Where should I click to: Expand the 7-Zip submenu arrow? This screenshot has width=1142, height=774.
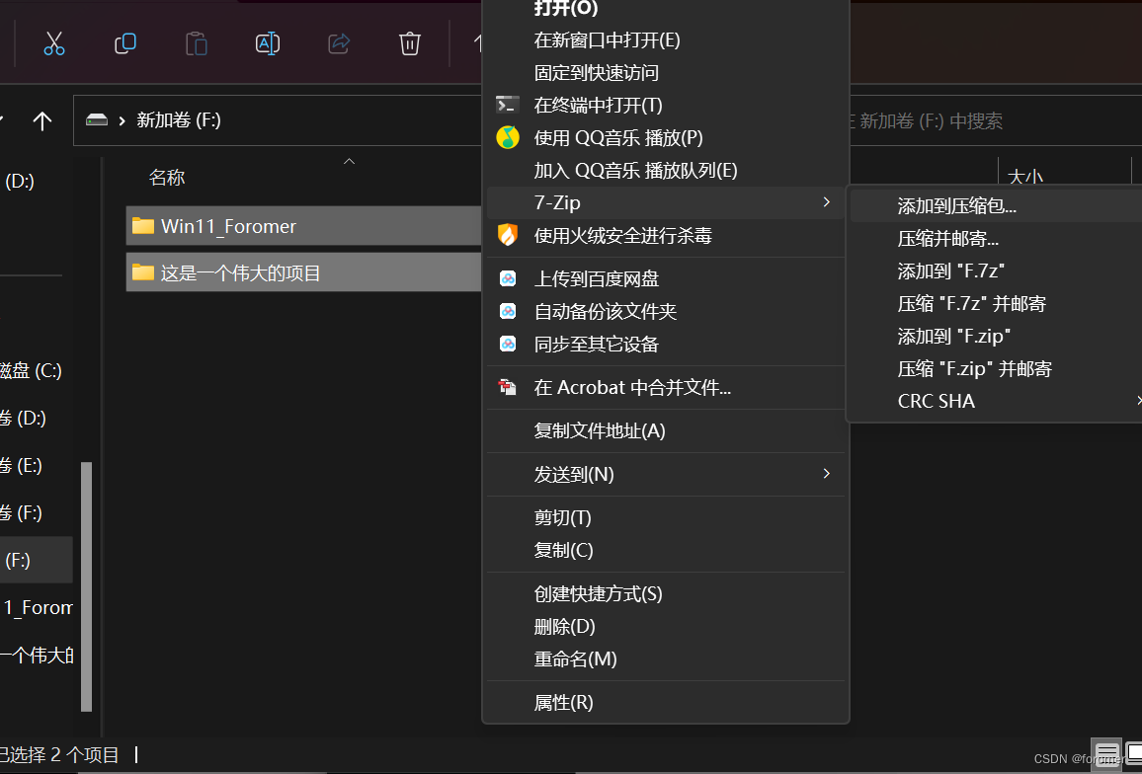tap(826, 201)
